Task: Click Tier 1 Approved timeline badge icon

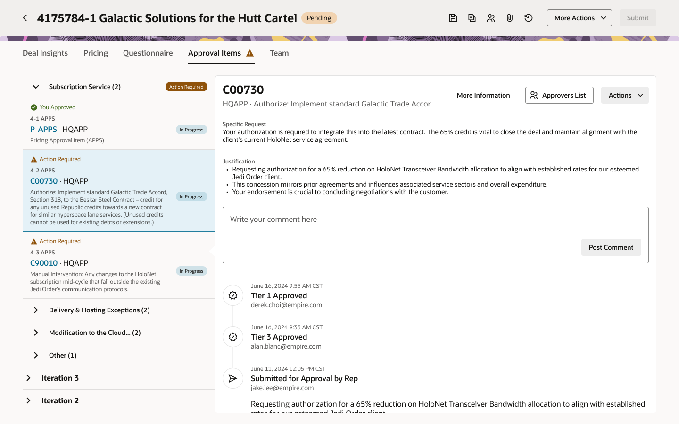Action: 233,295
